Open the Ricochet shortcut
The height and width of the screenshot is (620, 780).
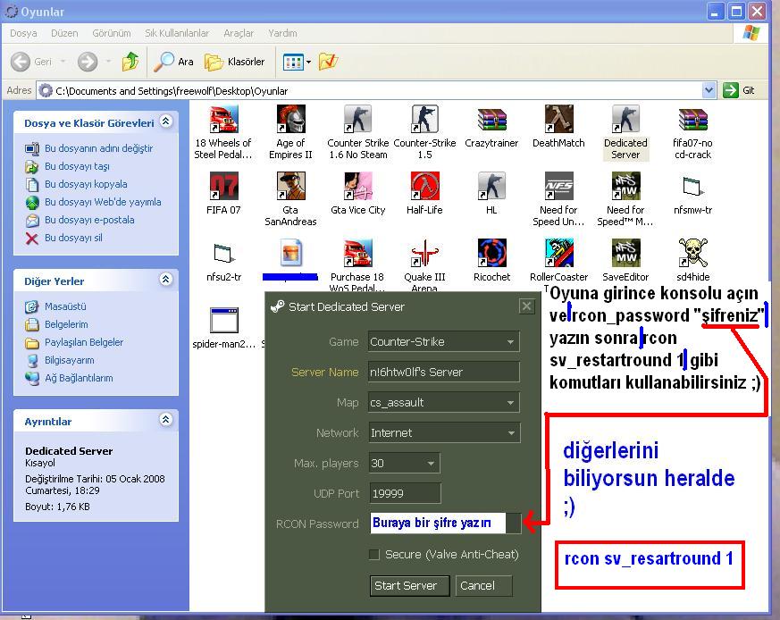pos(491,260)
